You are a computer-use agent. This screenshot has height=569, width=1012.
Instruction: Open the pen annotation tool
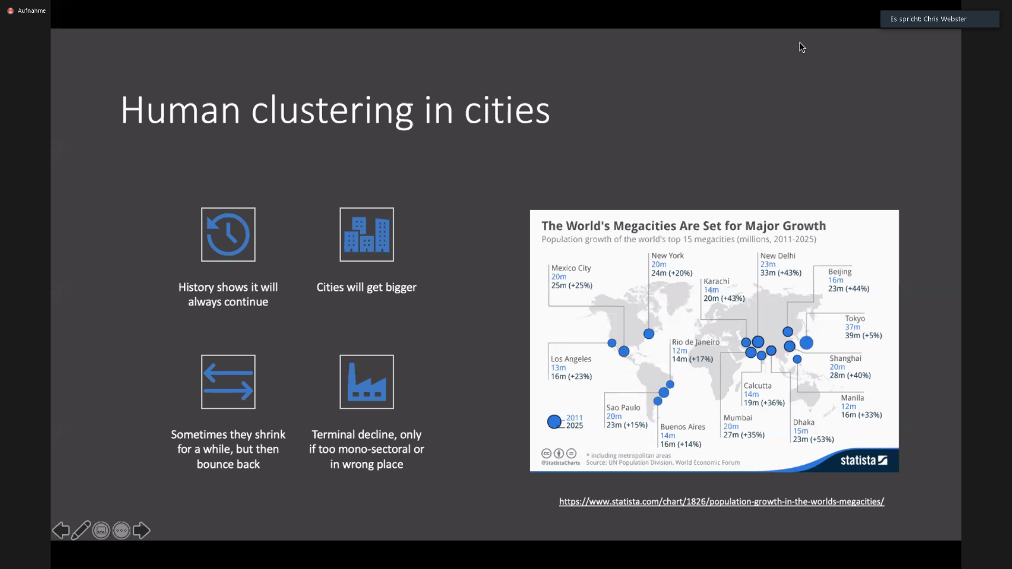point(81,530)
